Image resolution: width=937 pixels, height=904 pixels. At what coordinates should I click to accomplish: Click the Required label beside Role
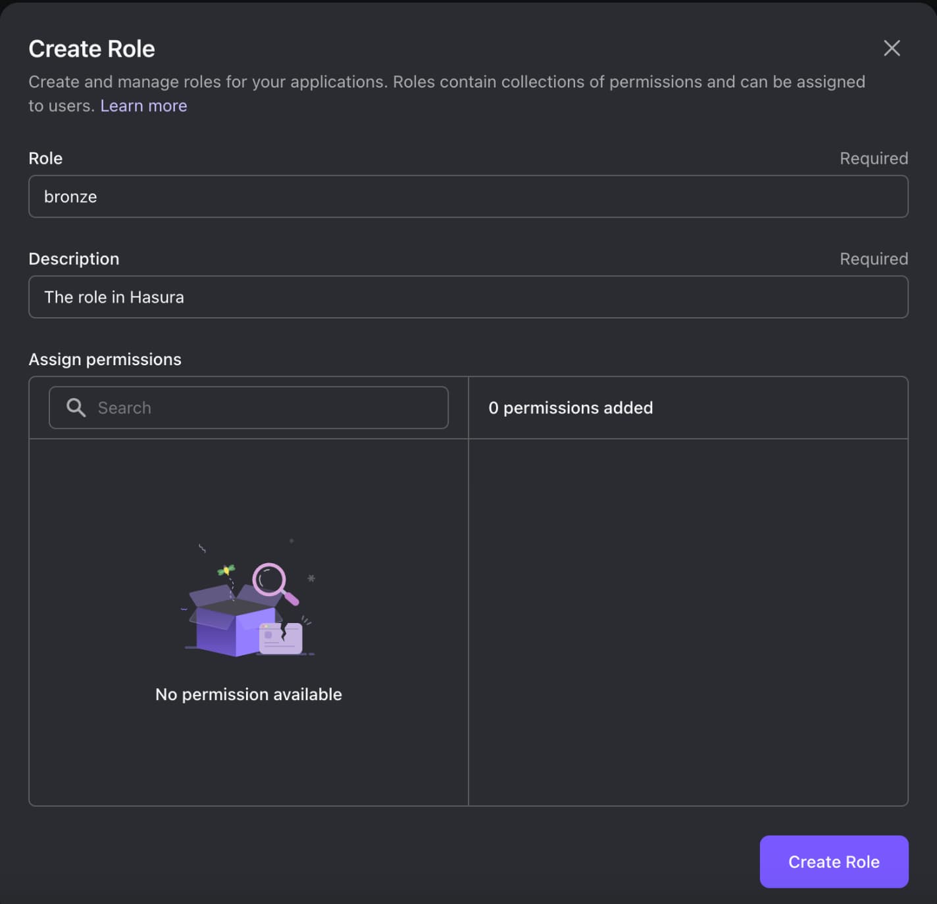pyautogui.click(x=873, y=158)
